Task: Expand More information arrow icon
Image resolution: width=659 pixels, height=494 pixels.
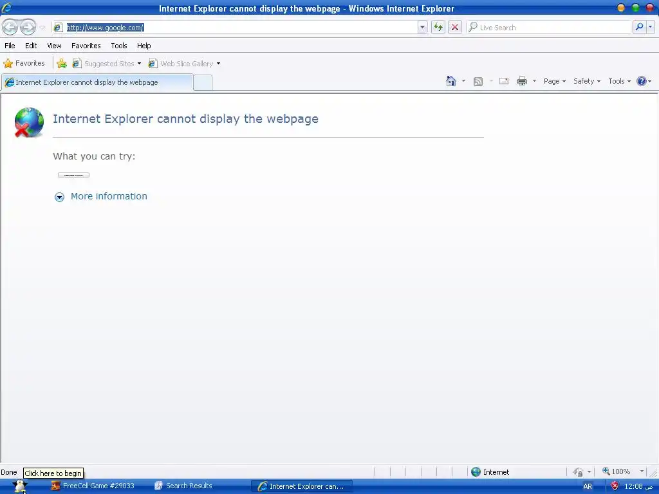Action: (x=59, y=197)
